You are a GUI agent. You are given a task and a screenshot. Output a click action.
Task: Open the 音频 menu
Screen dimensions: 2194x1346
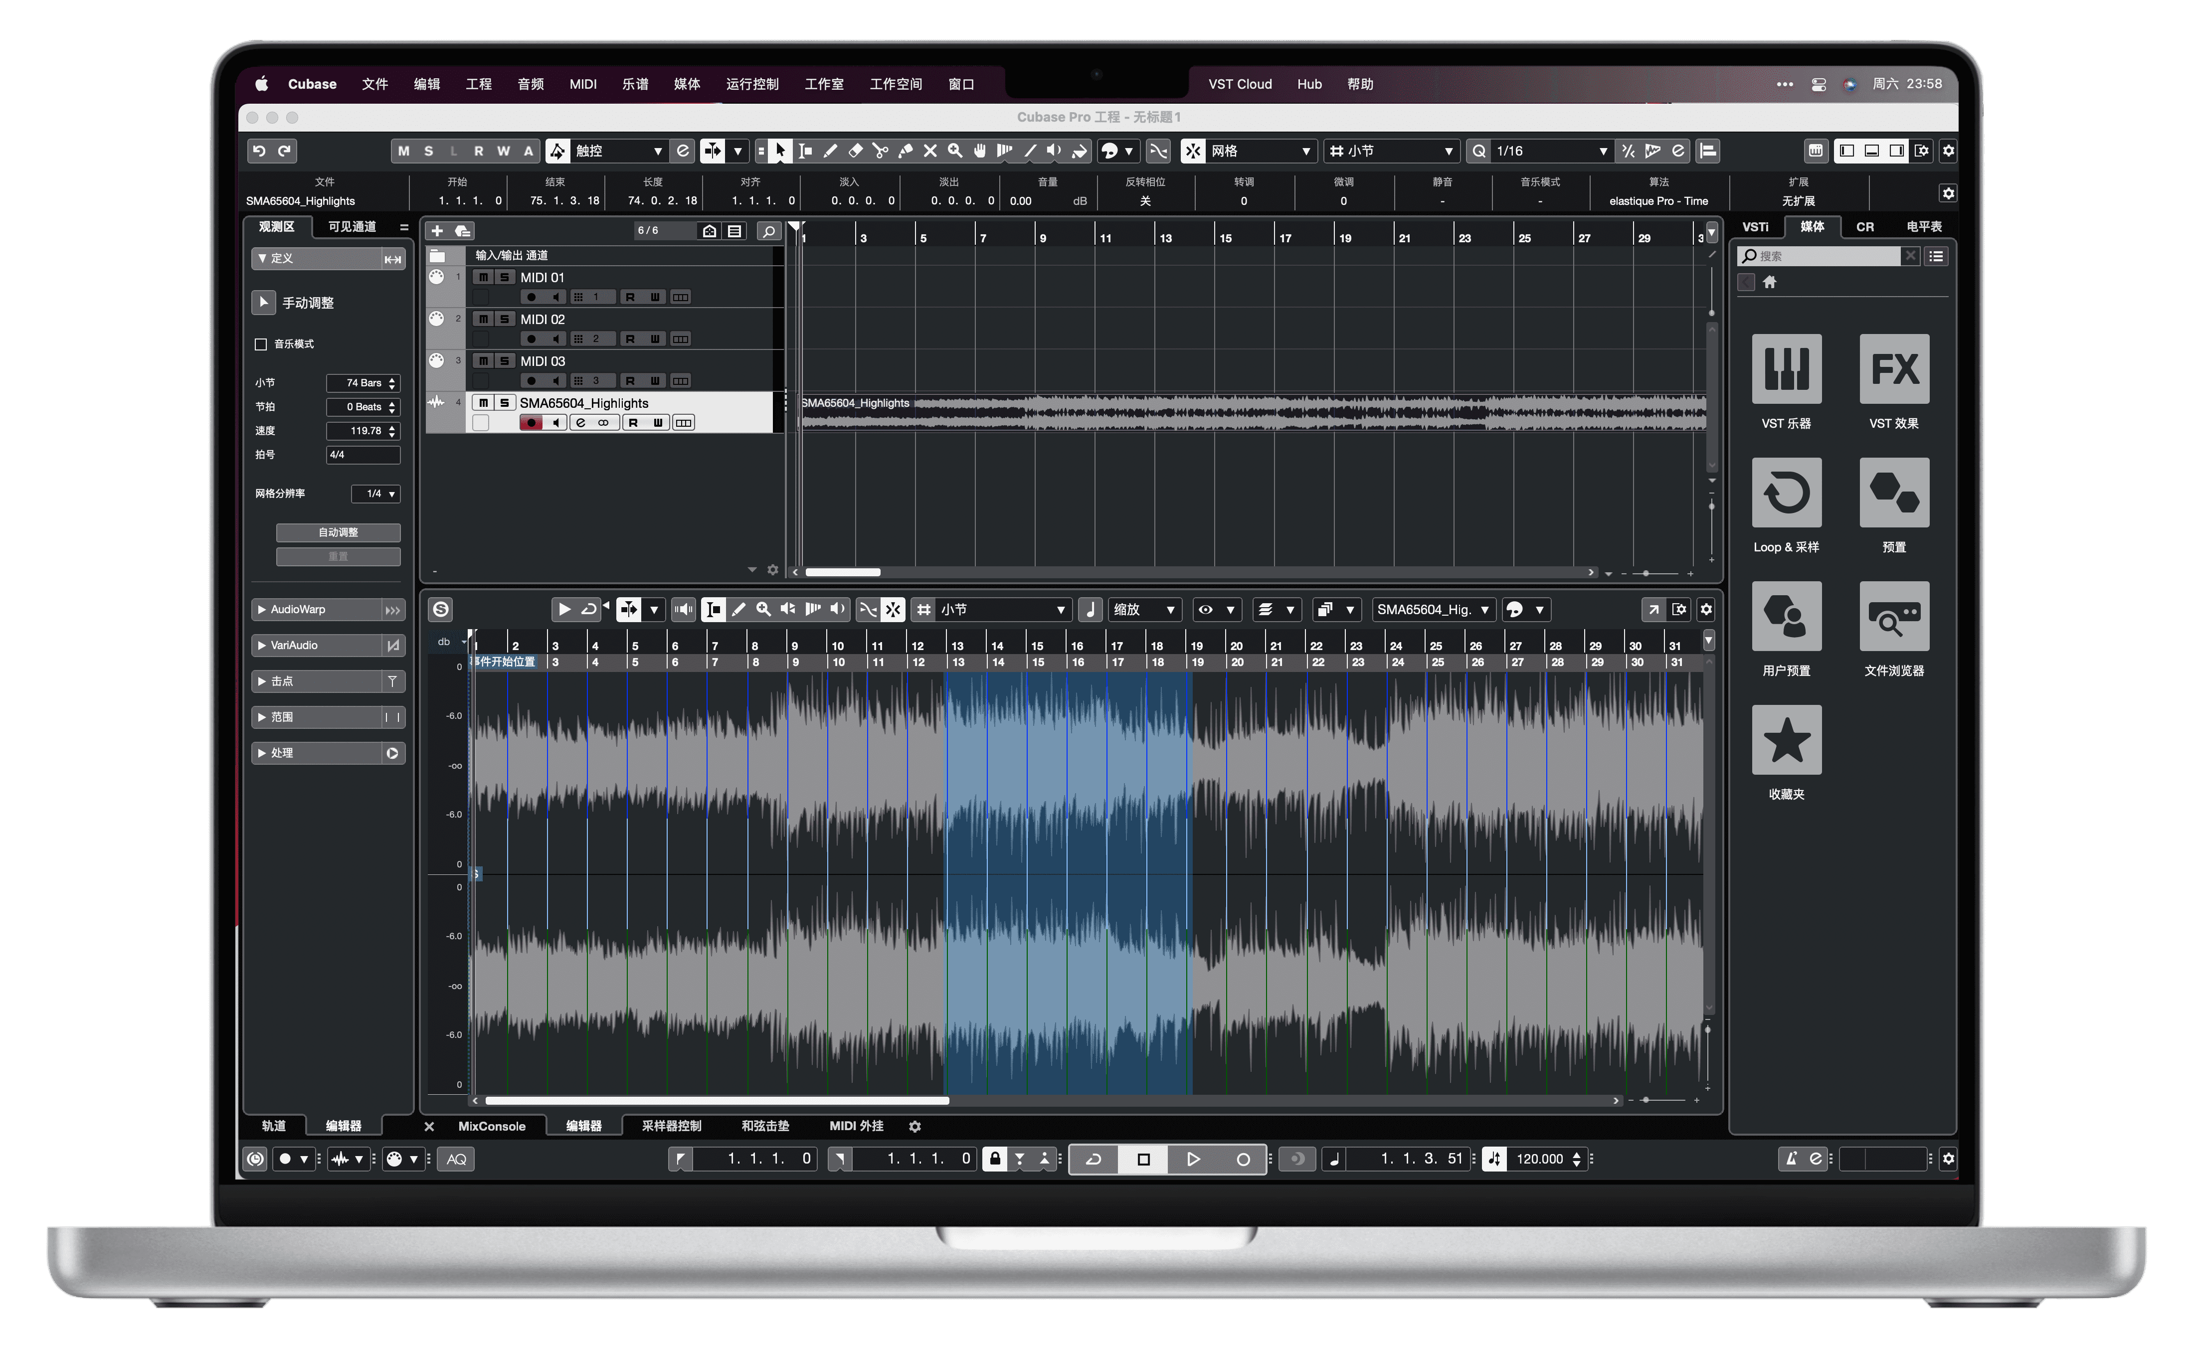pos(531,84)
